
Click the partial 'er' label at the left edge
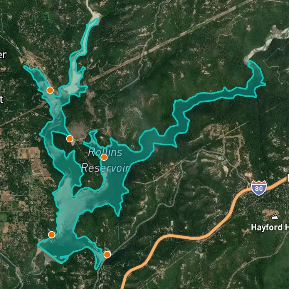point(3,55)
